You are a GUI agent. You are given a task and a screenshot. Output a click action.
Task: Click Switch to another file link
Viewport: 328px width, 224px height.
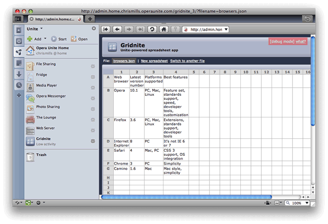click(188, 61)
